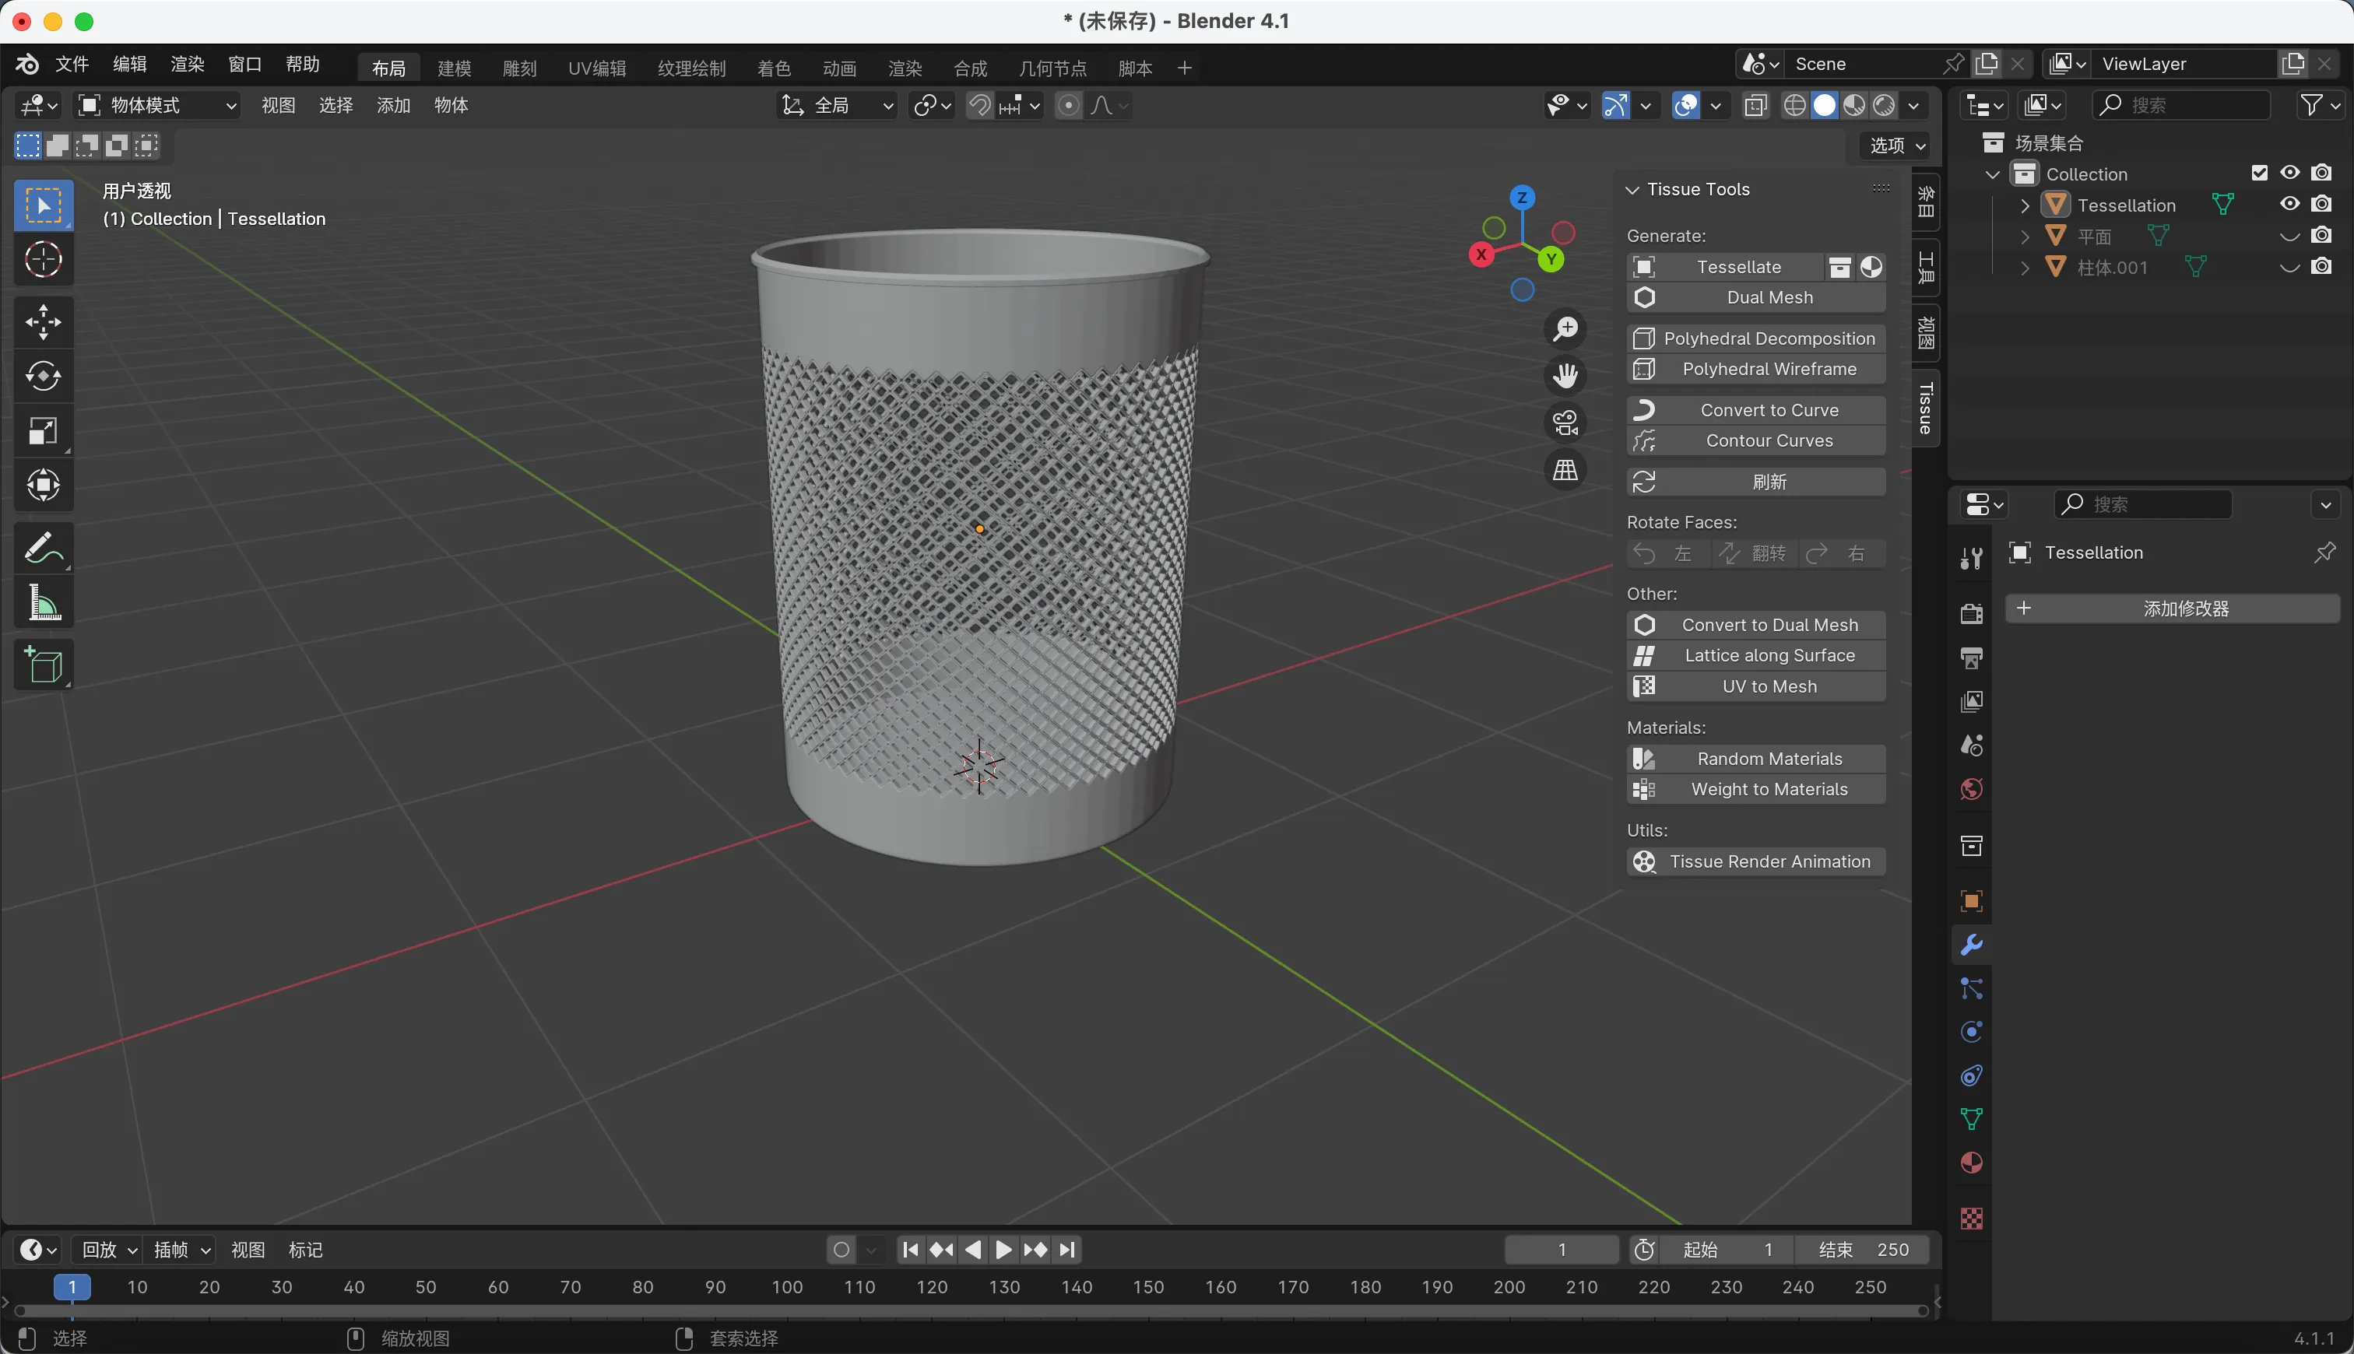Screen dimensions: 2354x1354
Task: Open the 编辑 menu
Action: (129, 64)
